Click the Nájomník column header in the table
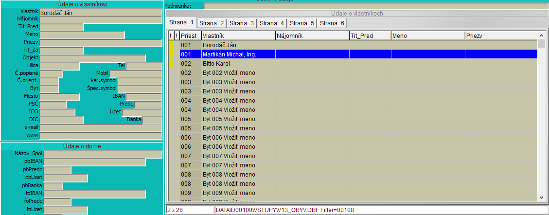The width and height of the screenshot is (549, 215). click(312, 36)
